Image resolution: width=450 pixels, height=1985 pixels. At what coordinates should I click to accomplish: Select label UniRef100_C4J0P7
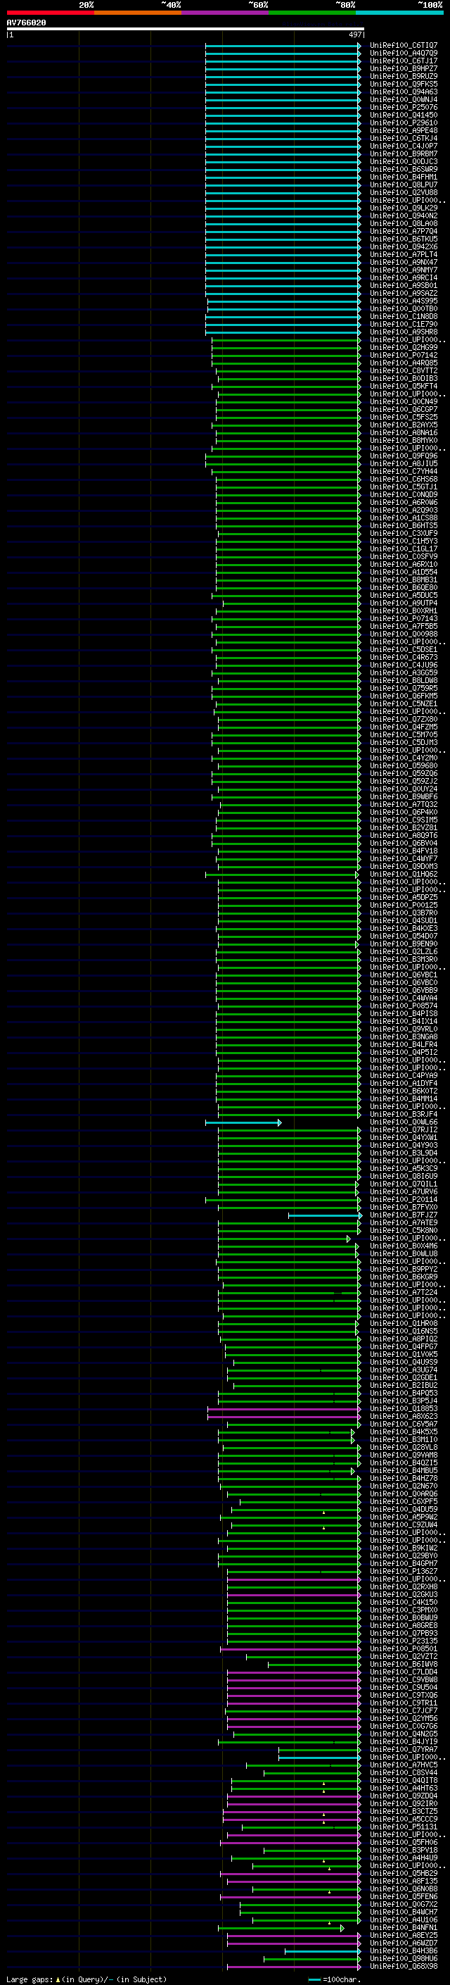point(404,146)
